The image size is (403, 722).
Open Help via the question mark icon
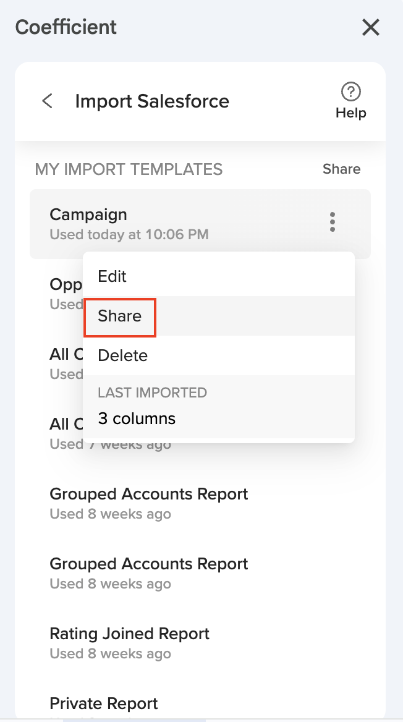tap(350, 92)
